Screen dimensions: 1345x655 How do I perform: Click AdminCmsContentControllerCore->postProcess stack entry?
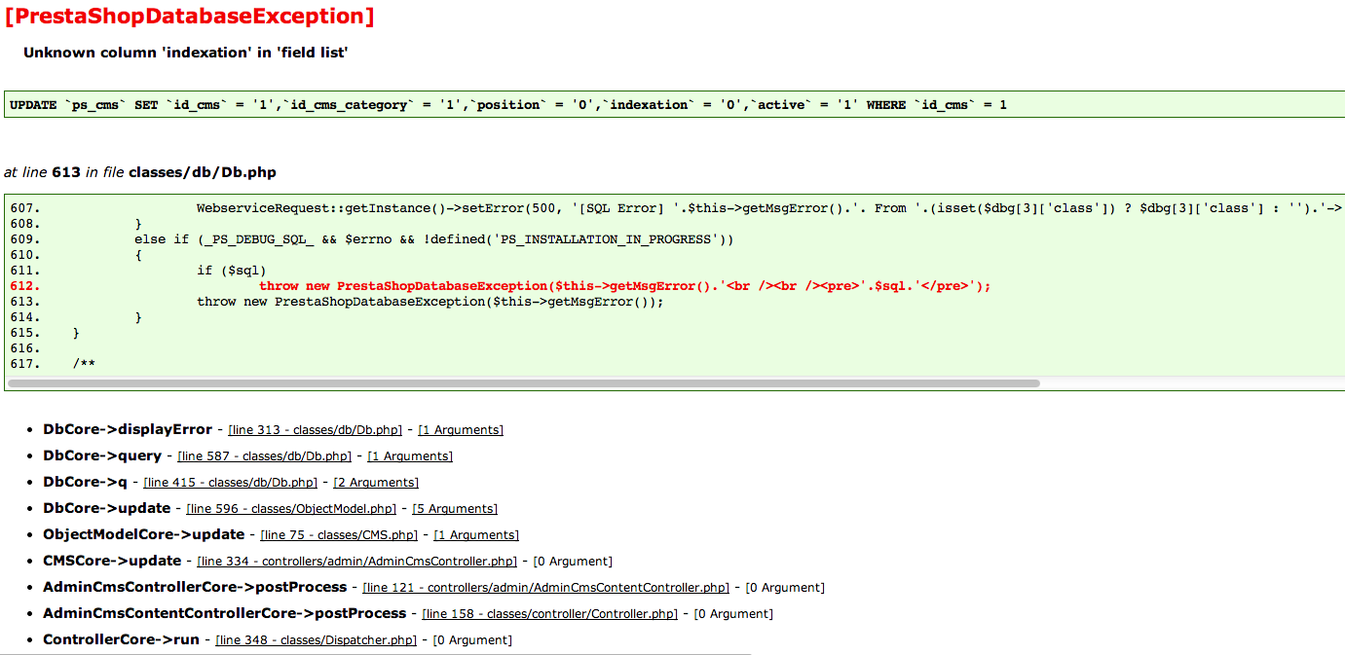225,613
